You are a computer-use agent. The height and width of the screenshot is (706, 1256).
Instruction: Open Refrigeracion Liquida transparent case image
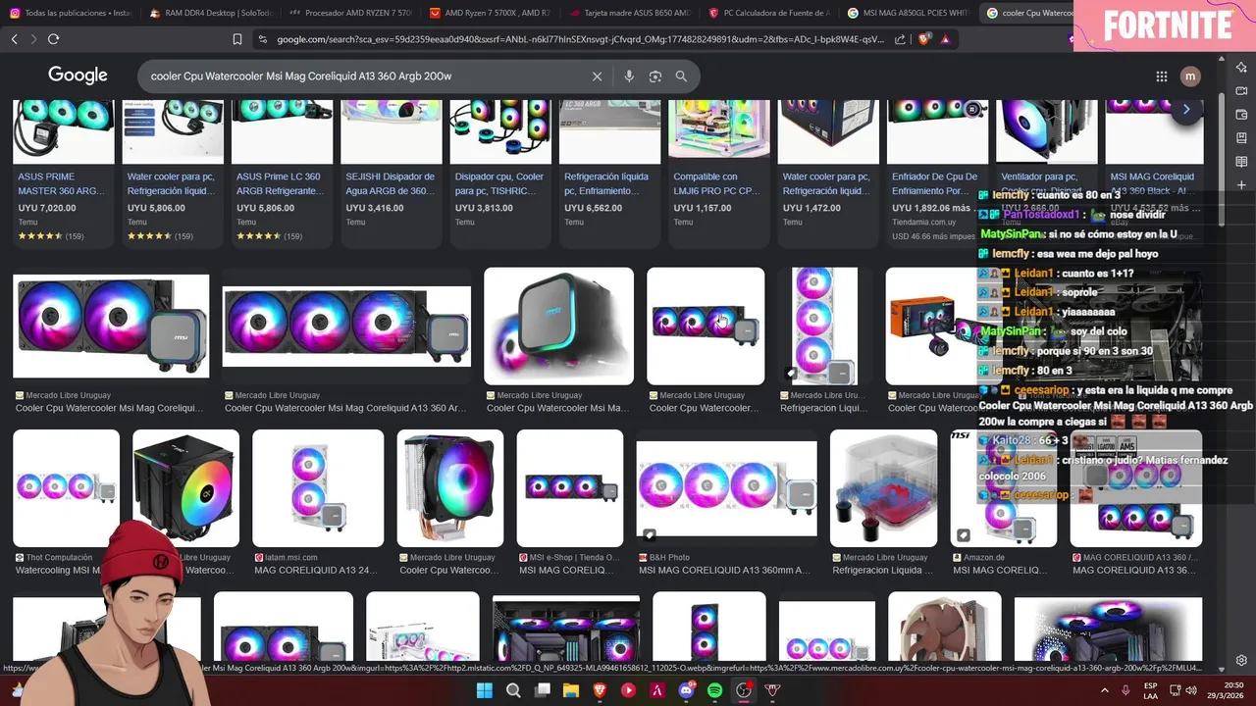[884, 488]
